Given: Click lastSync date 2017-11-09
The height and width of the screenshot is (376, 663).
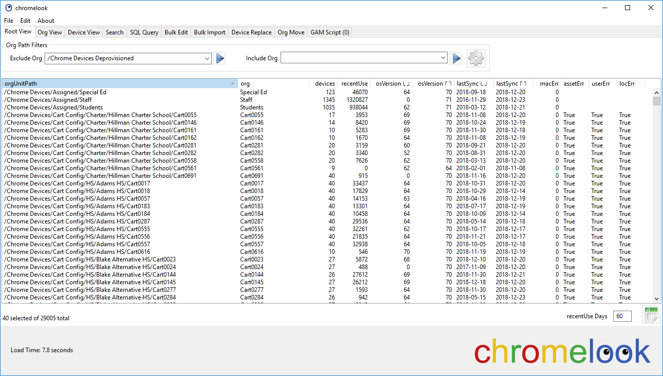Looking at the screenshot, I should [471, 267].
